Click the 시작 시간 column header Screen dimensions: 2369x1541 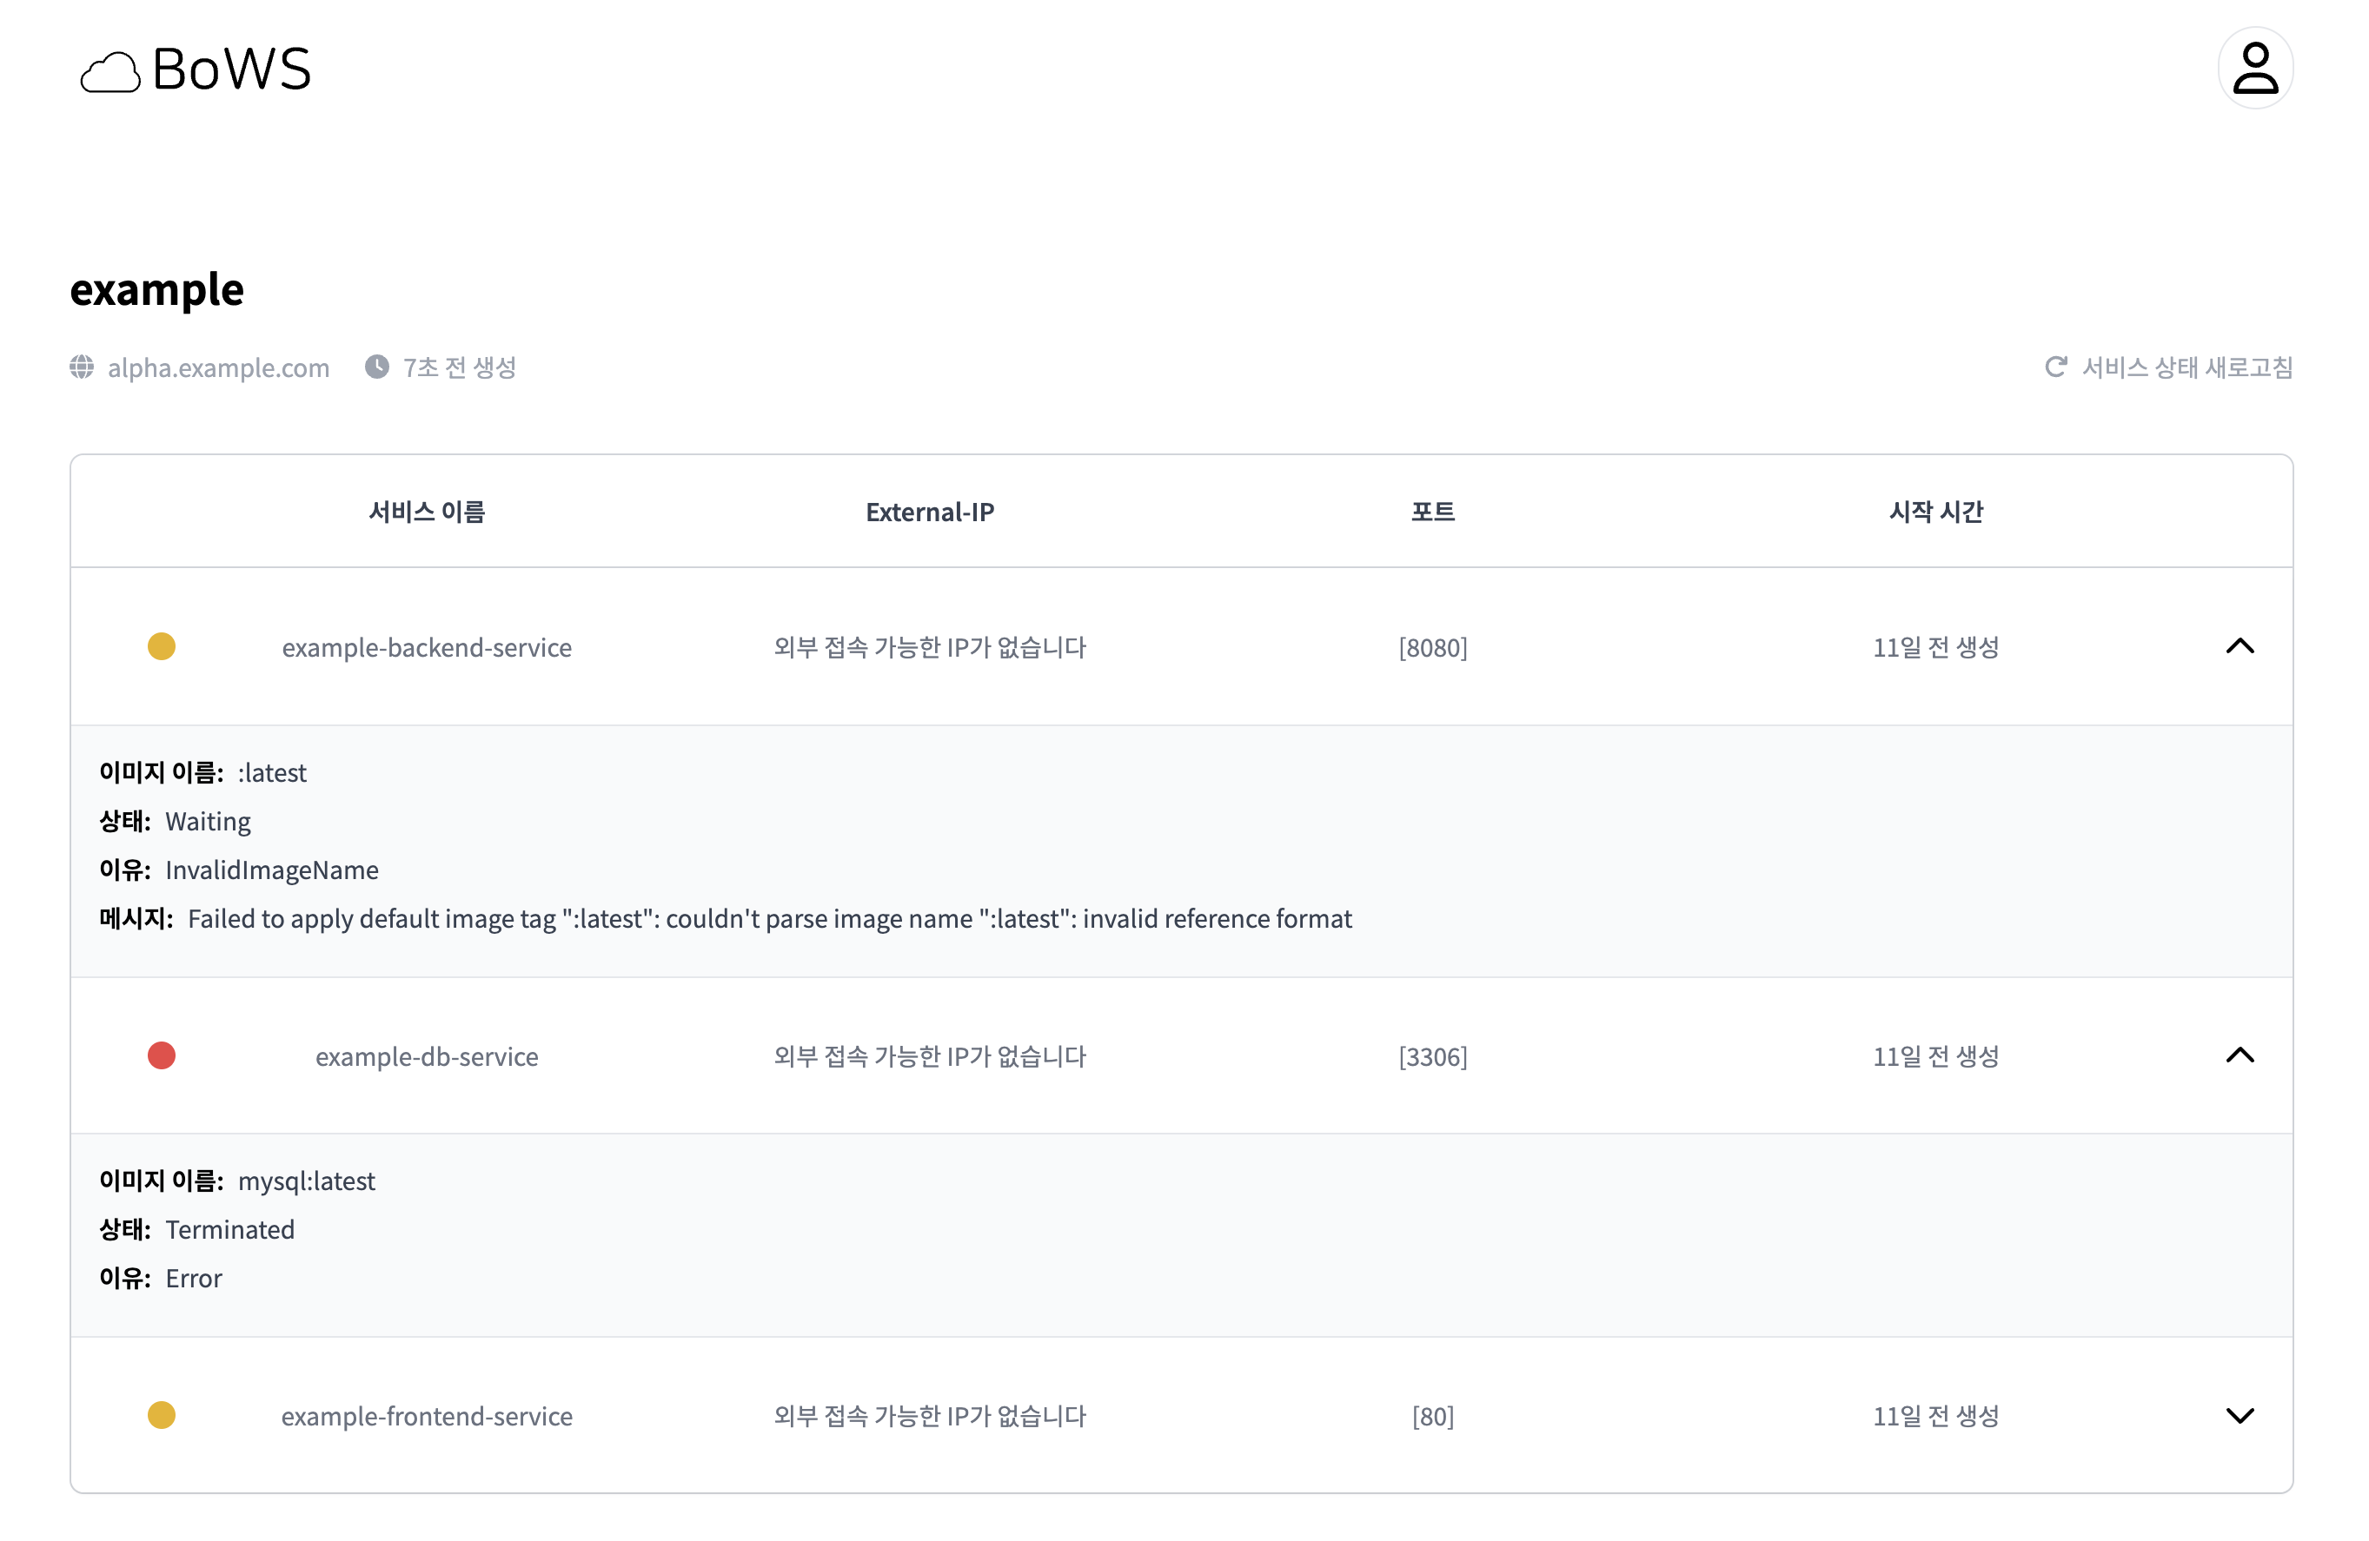tap(1935, 512)
